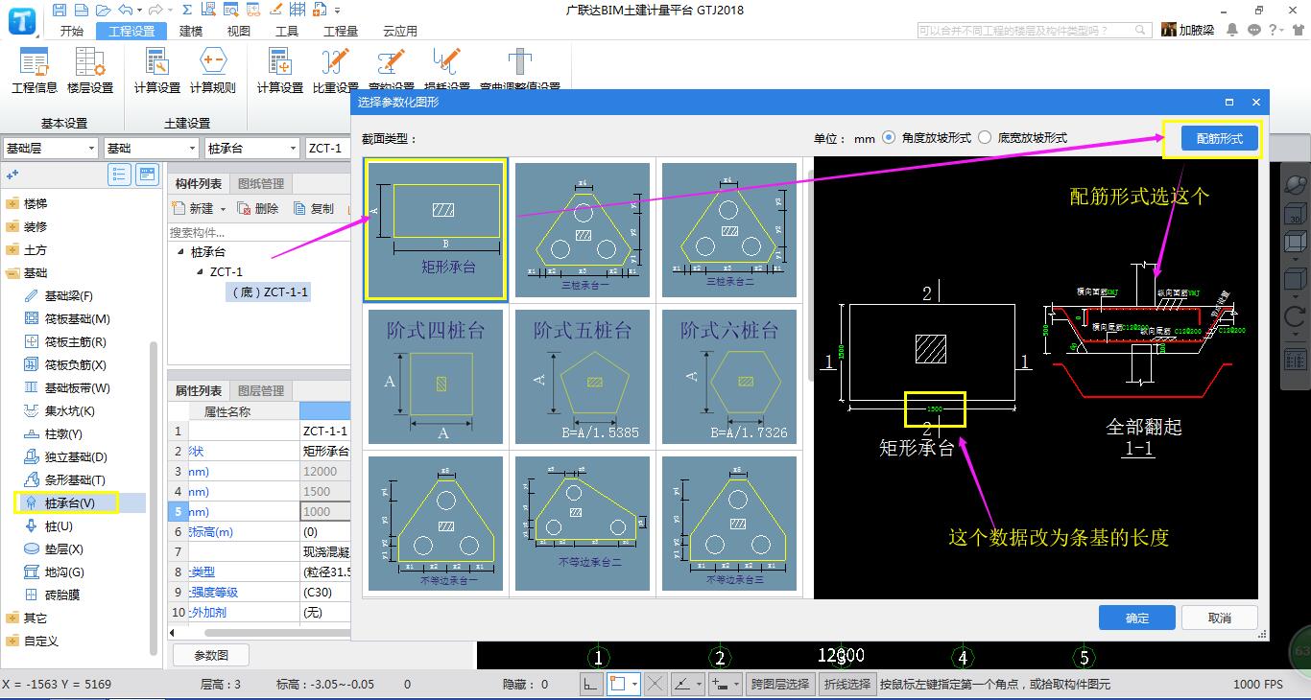Open the 工程量 ribbon tab
The height and width of the screenshot is (700, 1311).
(x=341, y=31)
